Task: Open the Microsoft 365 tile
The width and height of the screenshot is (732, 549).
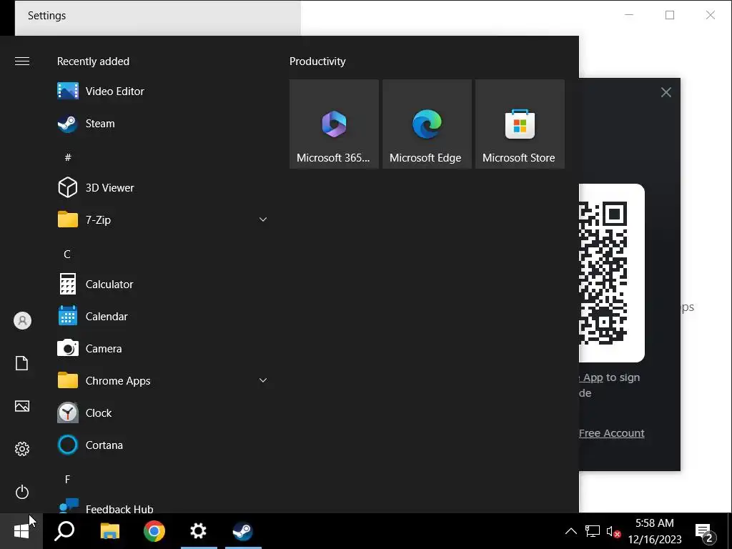Action: pyautogui.click(x=334, y=124)
